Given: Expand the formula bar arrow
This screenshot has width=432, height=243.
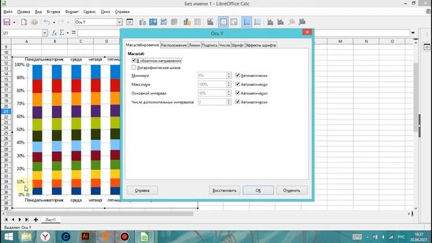Looking at the screenshot, I should [x=413, y=33].
